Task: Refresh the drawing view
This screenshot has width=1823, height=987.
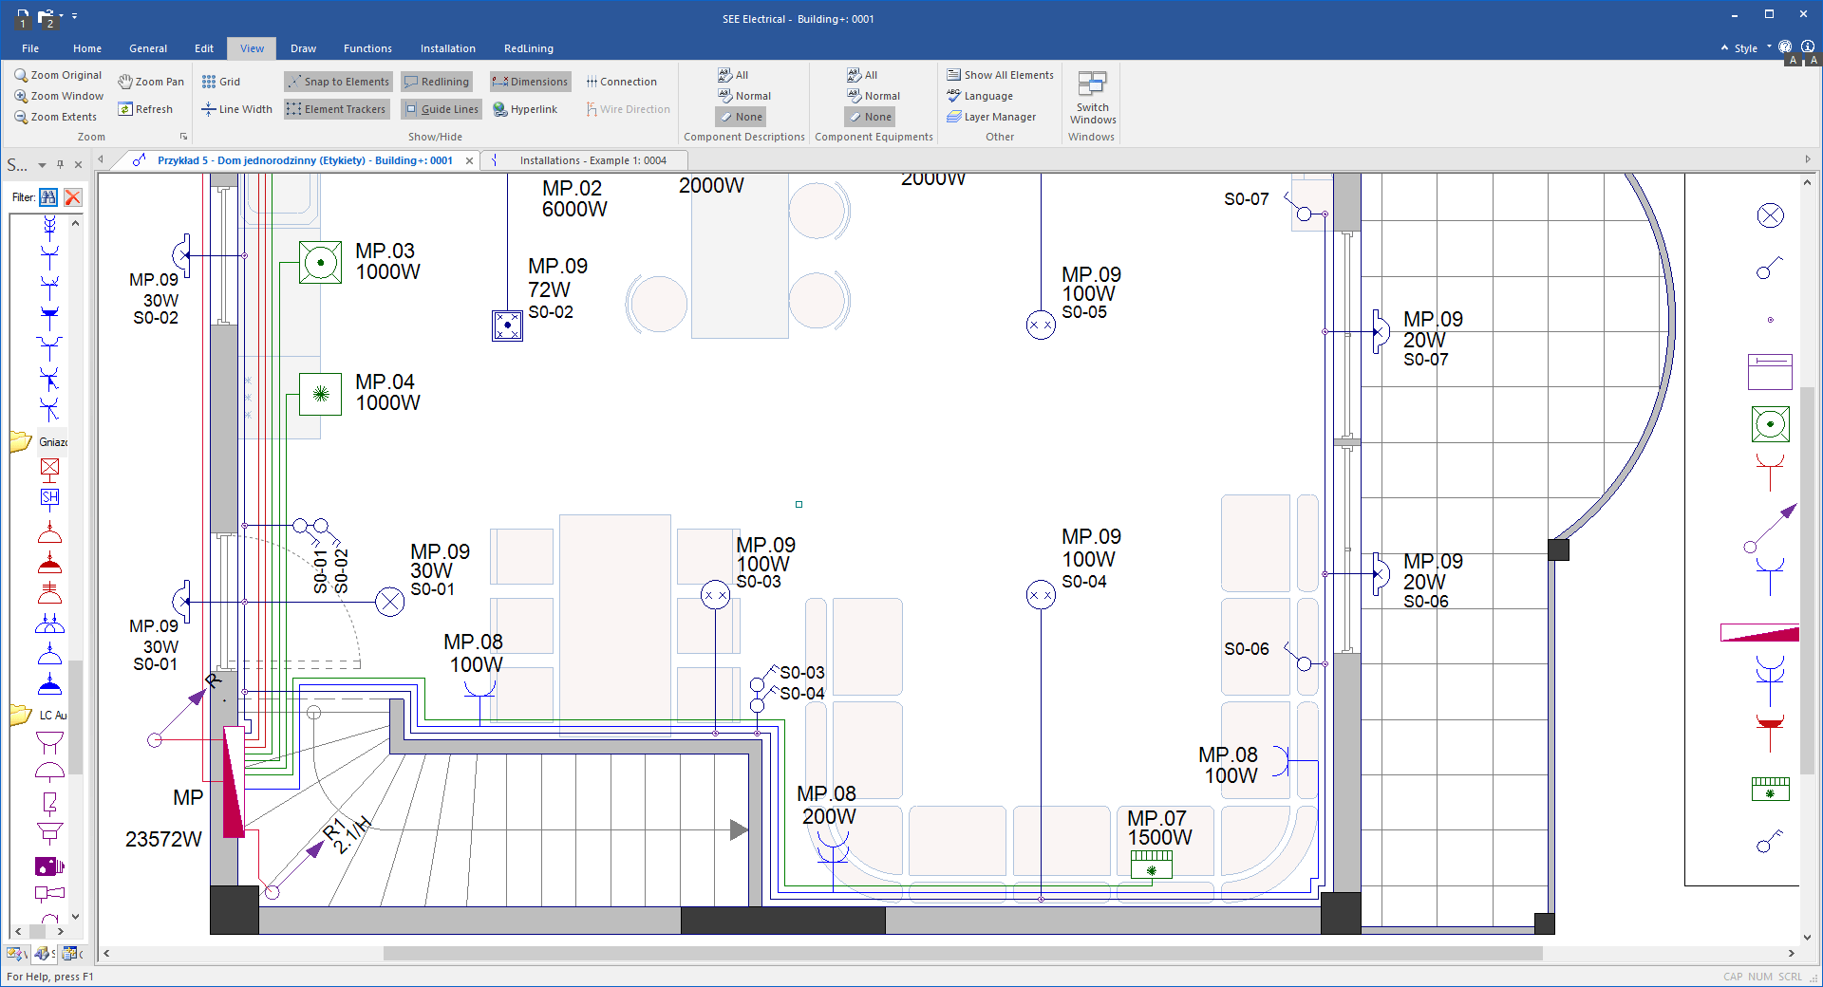Action: pyautogui.click(x=147, y=108)
